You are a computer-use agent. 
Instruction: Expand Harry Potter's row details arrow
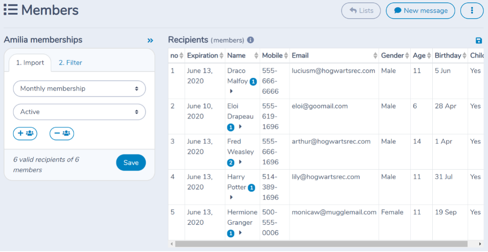(231, 197)
